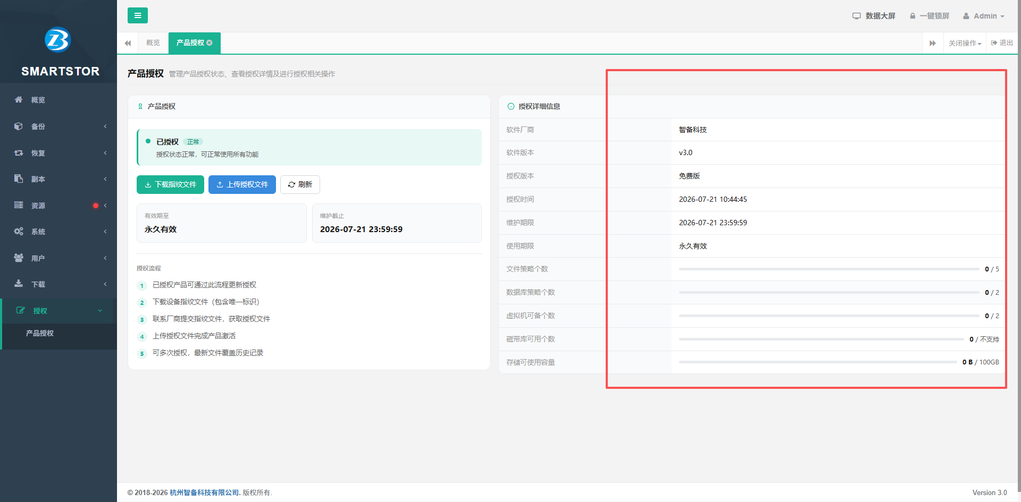The height and width of the screenshot is (502, 1021).
Task: Click the 0 B / 100GB storage value
Action: [x=981, y=362]
